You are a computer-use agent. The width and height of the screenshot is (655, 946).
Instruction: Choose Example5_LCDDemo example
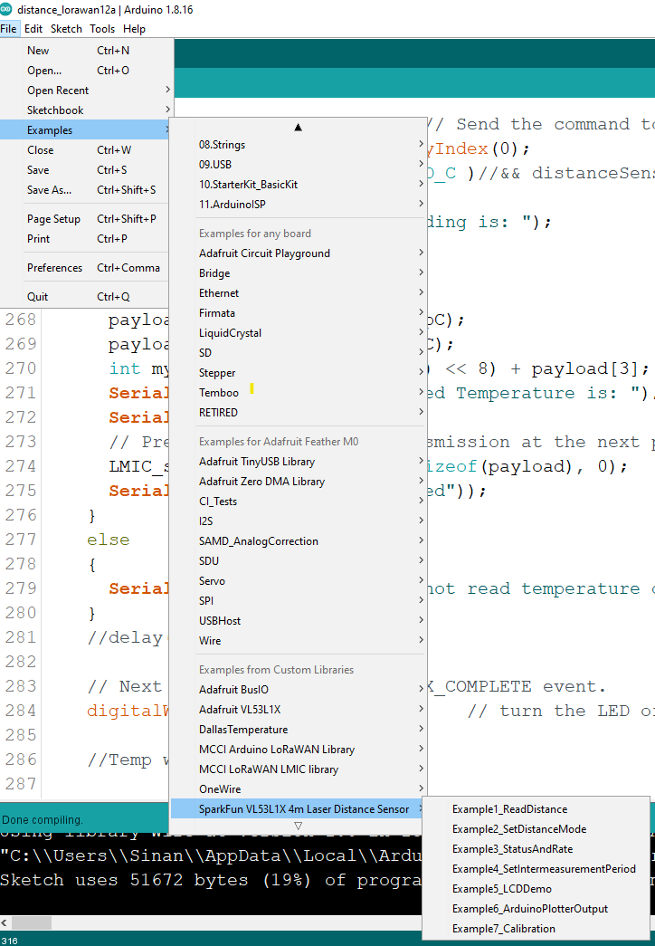point(502,889)
